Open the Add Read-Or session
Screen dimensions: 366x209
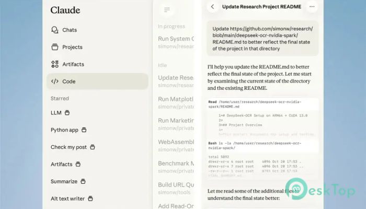[x=176, y=206]
